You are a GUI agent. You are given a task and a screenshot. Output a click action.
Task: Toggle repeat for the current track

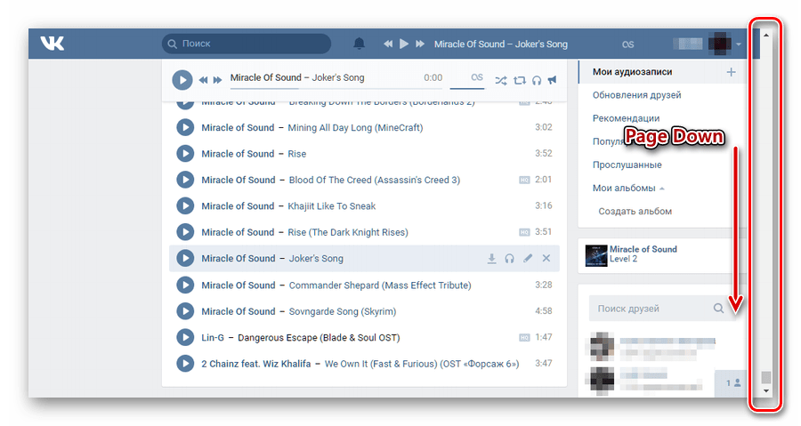pyautogui.click(x=520, y=80)
